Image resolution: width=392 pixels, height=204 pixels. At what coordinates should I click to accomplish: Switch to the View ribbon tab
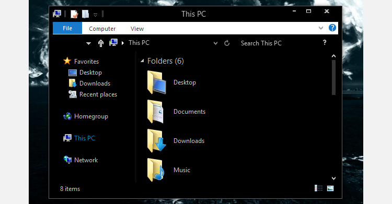137,29
